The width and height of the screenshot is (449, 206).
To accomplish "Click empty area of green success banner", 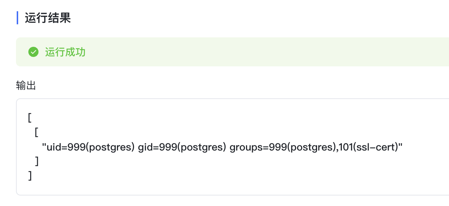I will [254, 52].
